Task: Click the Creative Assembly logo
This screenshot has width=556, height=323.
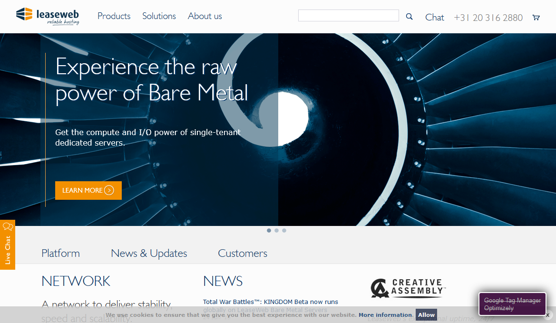Action: click(x=408, y=288)
